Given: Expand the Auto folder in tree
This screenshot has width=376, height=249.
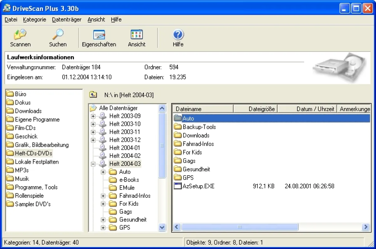Looking at the screenshot, I should [x=103, y=172].
